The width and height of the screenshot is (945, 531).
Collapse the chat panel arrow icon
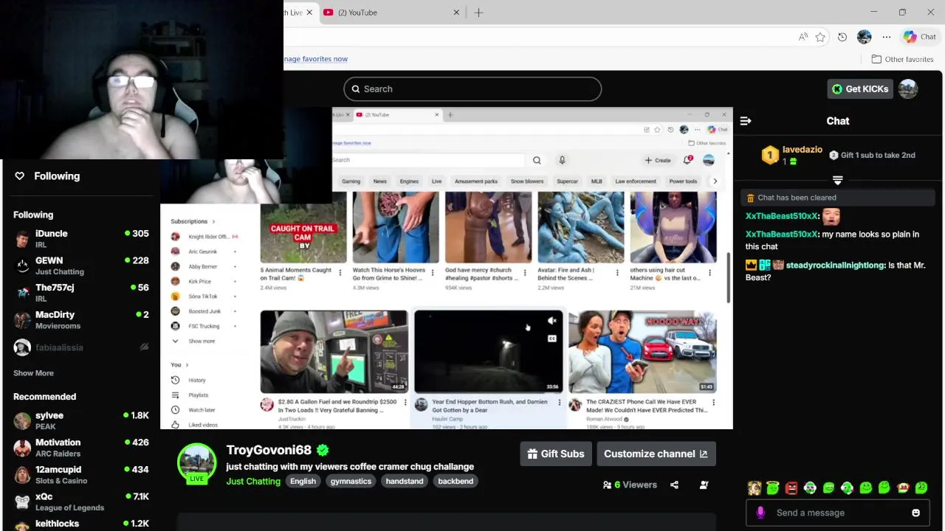(746, 121)
